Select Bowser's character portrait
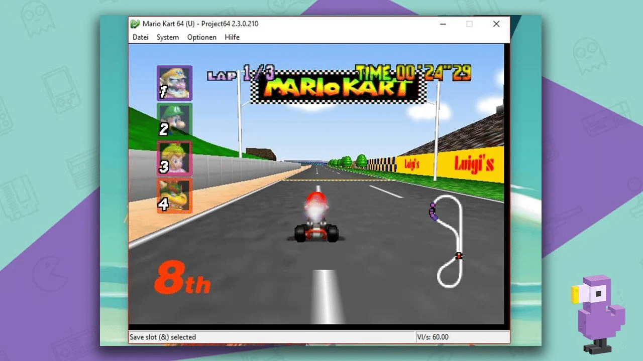The width and height of the screenshot is (643, 361). (x=174, y=197)
